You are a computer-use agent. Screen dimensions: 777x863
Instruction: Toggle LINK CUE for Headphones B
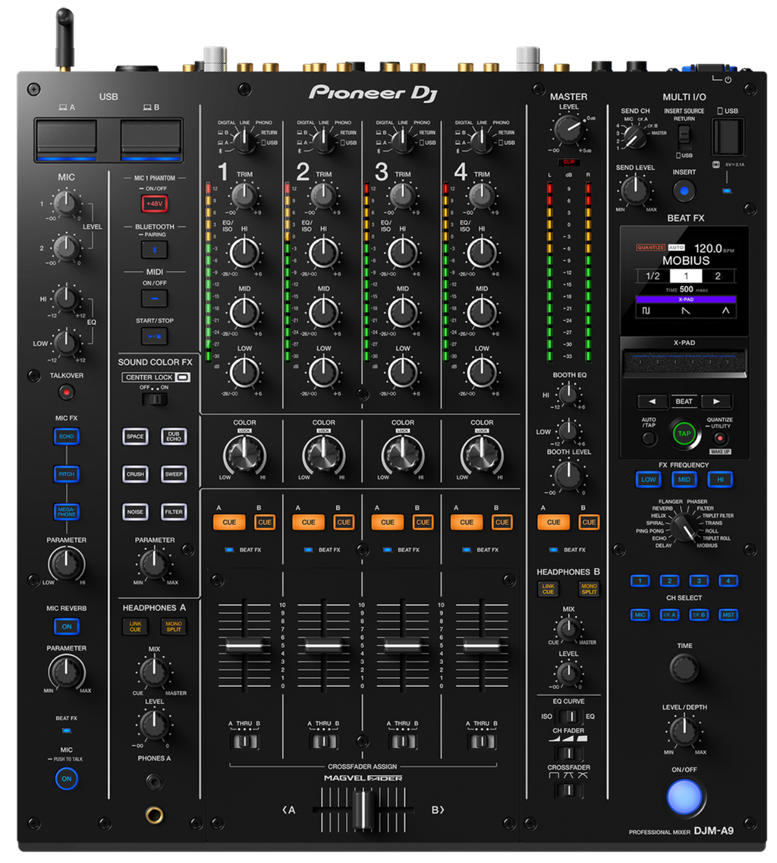tap(548, 589)
